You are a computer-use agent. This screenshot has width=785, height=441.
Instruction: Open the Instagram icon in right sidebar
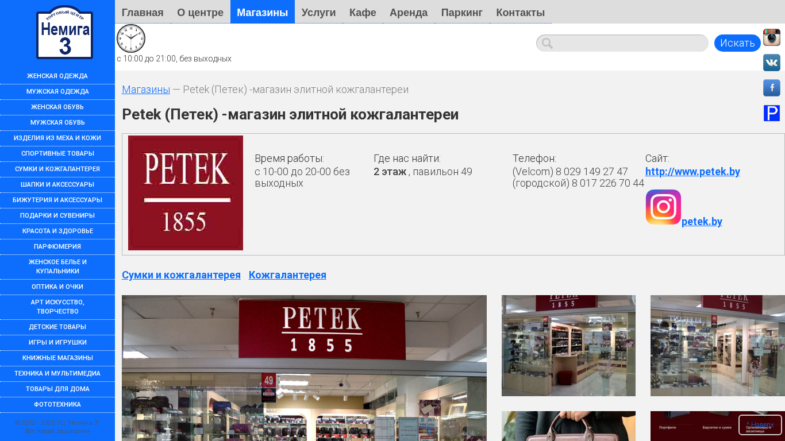[771, 37]
